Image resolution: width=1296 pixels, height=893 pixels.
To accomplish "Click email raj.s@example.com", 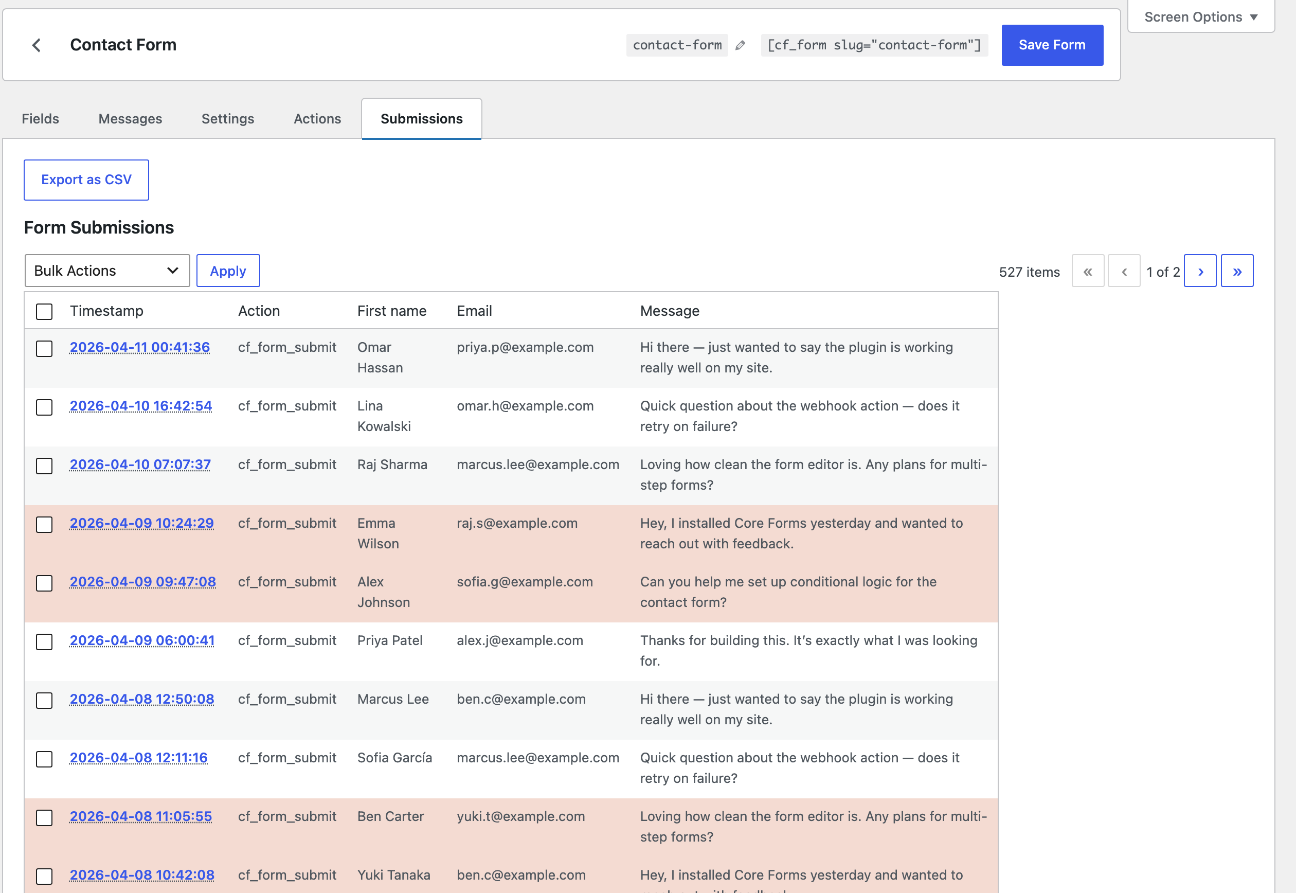I will pyautogui.click(x=517, y=524).
